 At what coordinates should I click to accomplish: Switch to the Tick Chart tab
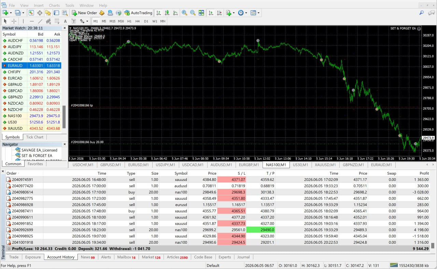[35, 137]
